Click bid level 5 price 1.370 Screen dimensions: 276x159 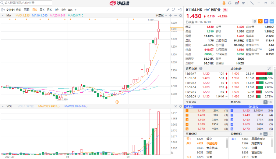click(201, 129)
